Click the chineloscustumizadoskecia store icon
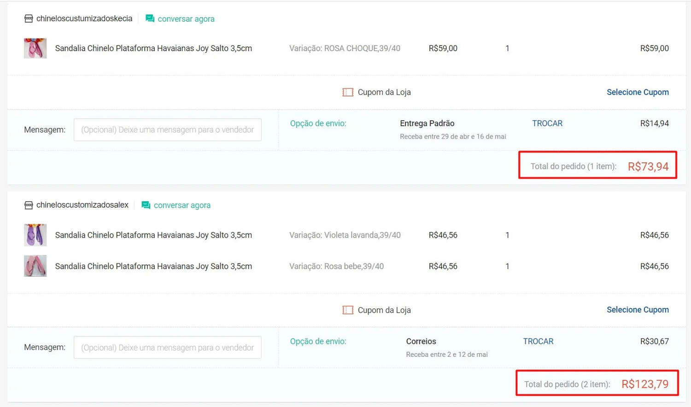 point(29,18)
